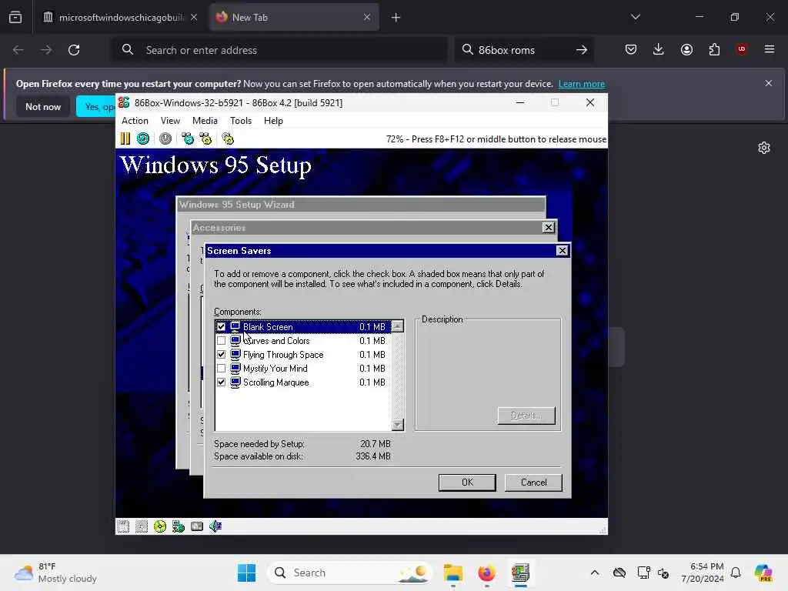The height and width of the screenshot is (591, 788).
Task: Open 86Box Tools menu
Action: tap(241, 121)
